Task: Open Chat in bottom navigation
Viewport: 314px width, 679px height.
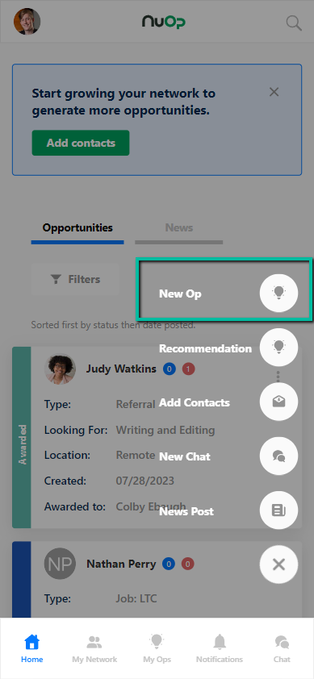Action: pyautogui.click(x=282, y=648)
